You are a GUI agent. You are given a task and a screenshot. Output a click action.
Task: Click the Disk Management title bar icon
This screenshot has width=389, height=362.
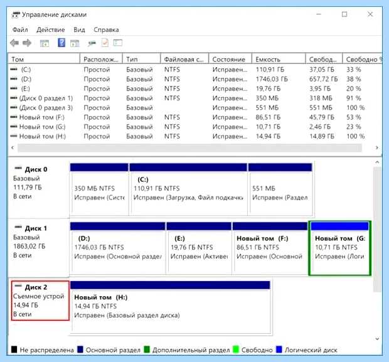tap(15, 14)
